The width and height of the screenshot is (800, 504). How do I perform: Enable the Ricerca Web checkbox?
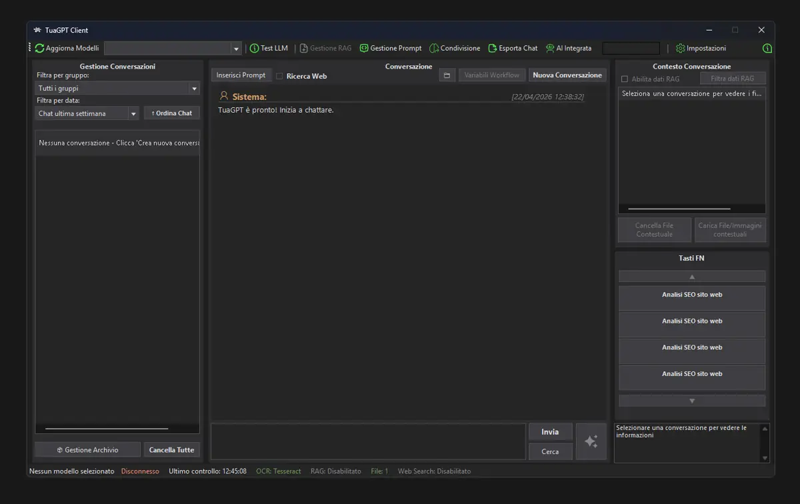point(280,76)
